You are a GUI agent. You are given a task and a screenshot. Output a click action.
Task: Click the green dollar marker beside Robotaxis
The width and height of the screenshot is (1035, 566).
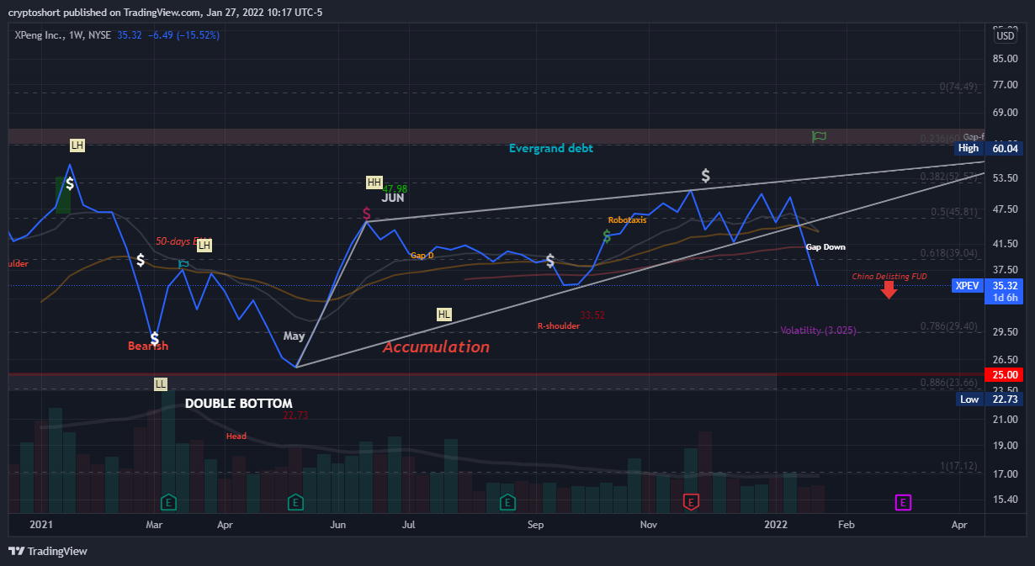coord(606,236)
